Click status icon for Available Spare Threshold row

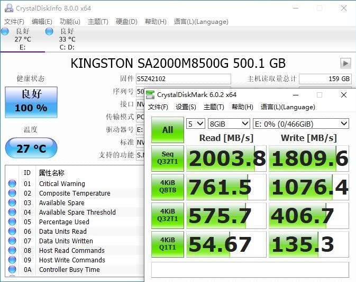point(12,212)
